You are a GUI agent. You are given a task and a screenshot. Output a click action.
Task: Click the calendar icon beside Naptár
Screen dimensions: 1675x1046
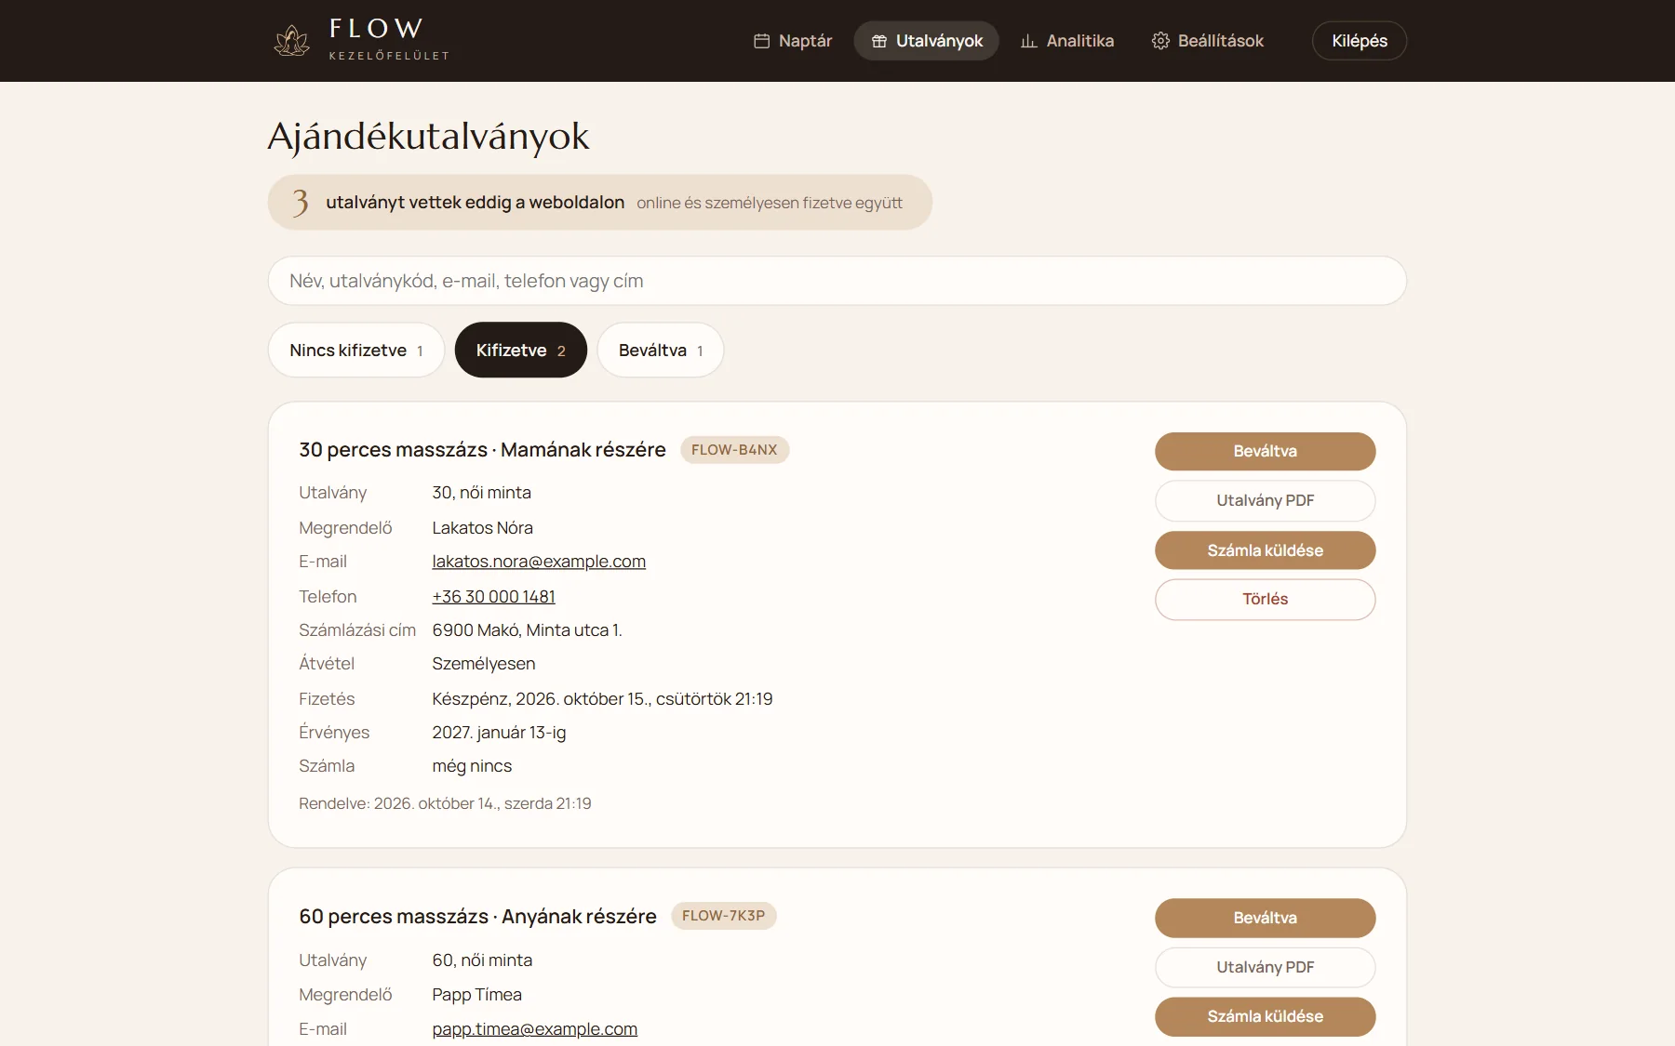coord(761,41)
